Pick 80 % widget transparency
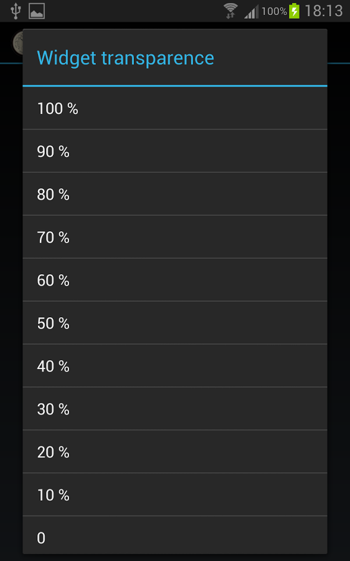 (x=175, y=194)
